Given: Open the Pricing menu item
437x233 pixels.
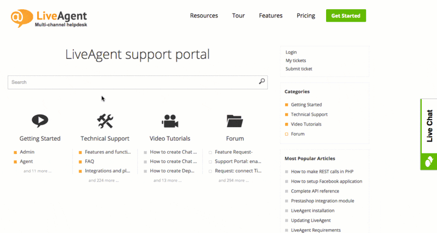Looking at the screenshot, I should click(305, 16).
